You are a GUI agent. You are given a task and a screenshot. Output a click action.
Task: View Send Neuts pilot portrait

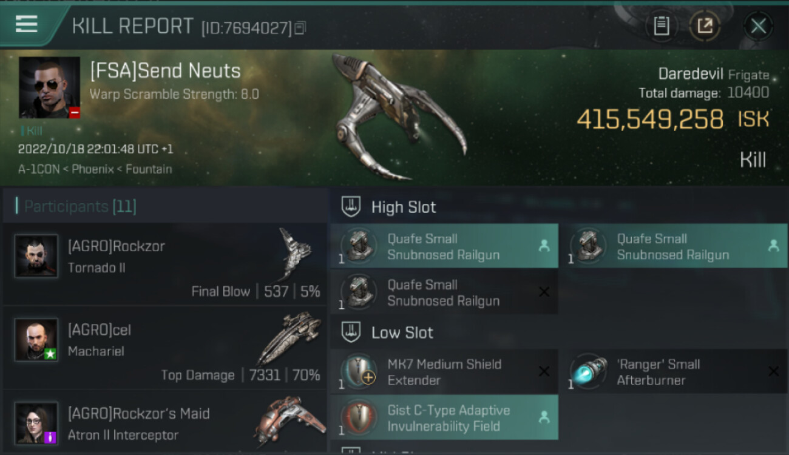point(49,87)
